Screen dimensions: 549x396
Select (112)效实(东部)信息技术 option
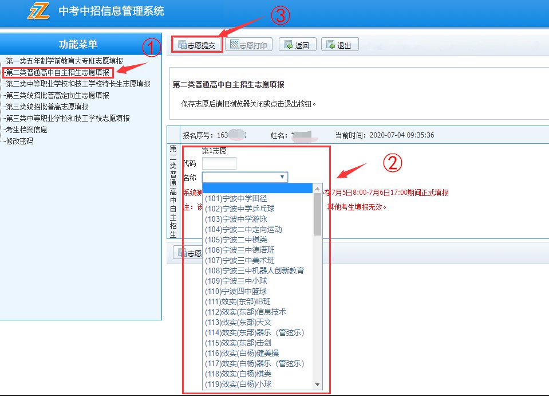[x=258, y=312]
